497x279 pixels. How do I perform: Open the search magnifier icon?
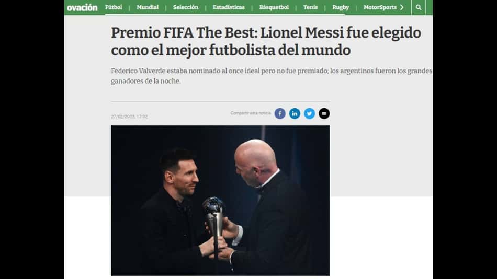pos(419,7)
